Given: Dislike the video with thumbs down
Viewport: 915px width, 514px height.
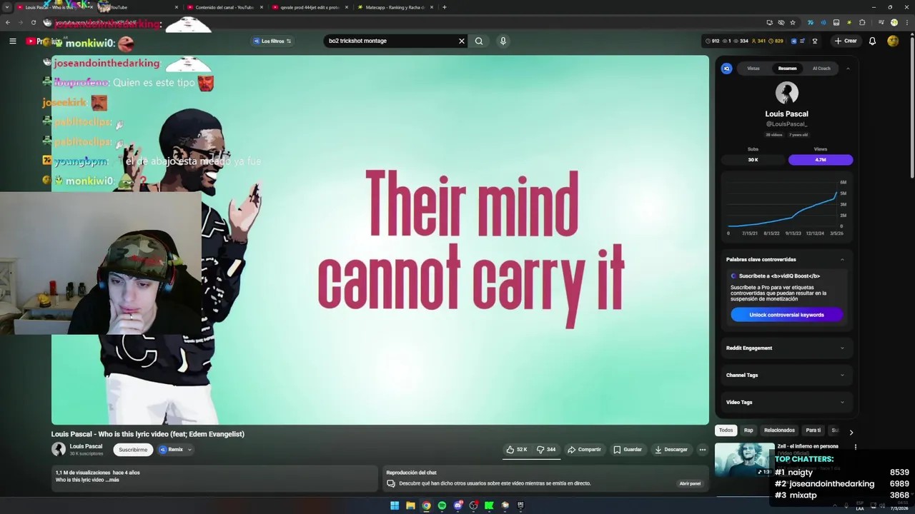Looking at the screenshot, I should 546,450.
